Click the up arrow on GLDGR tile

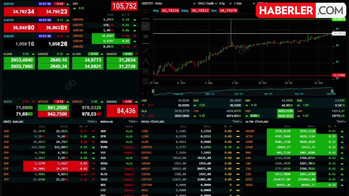(33, 54)
